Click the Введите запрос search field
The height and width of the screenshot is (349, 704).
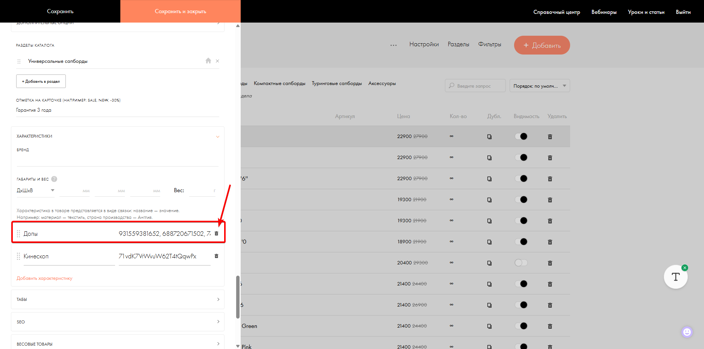point(475,86)
